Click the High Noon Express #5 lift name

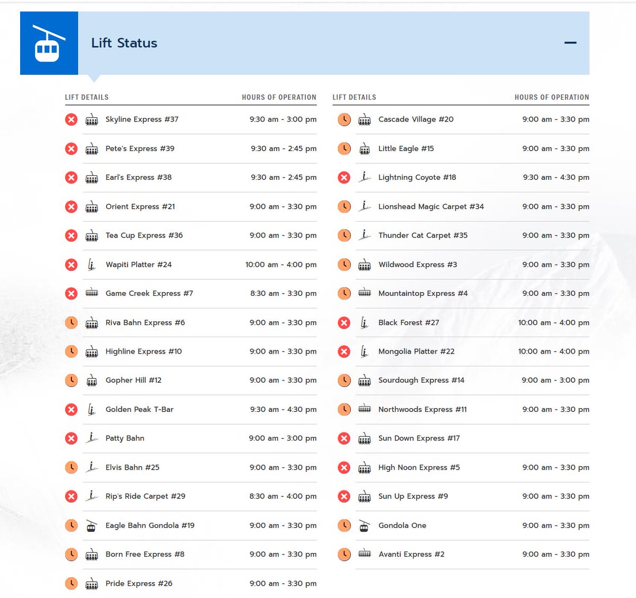pyautogui.click(x=419, y=468)
